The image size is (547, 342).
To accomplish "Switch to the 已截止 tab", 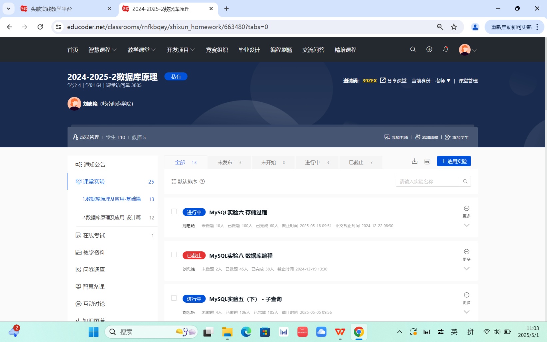I will pyautogui.click(x=360, y=162).
